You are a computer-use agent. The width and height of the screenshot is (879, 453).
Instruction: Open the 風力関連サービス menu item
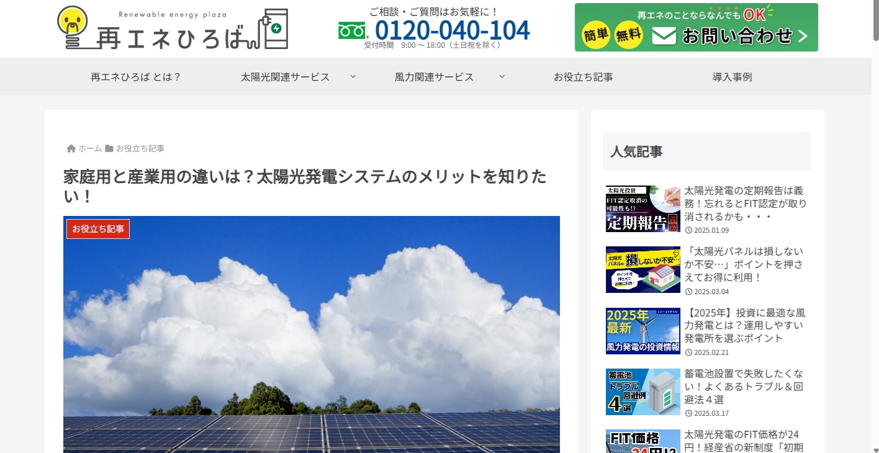click(x=435, y=77)
